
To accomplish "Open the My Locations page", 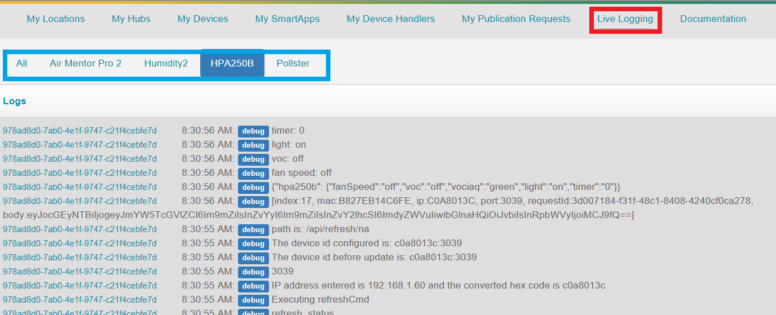I will [x=56, y=19].
